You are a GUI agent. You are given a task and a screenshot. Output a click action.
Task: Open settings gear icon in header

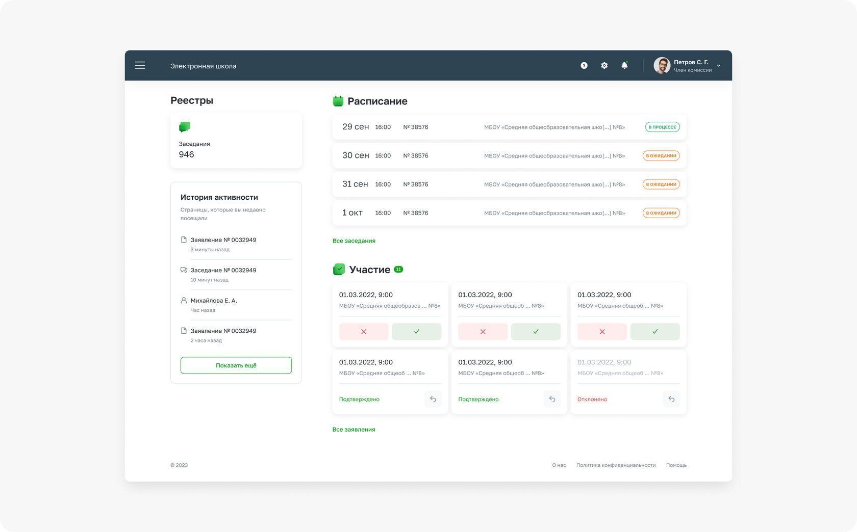604,66
